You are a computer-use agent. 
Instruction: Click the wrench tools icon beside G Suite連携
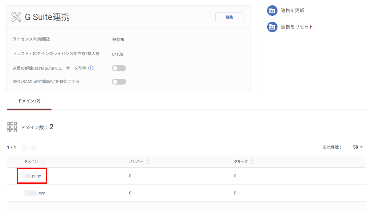click(x=16, y=17)
